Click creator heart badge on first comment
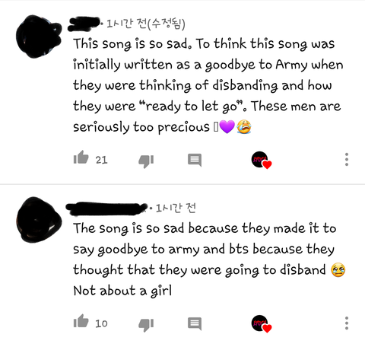The width and height of the screenshot is (365, 347). pyautogui.click(x=262, y=161)
